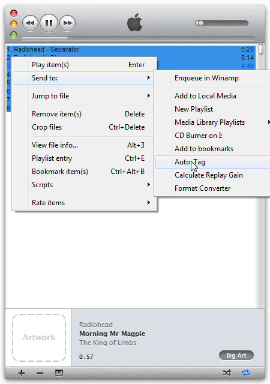Choose New Playlist in submenu
The height and width of the screenshot is (384, 270).
click(212, 109)
